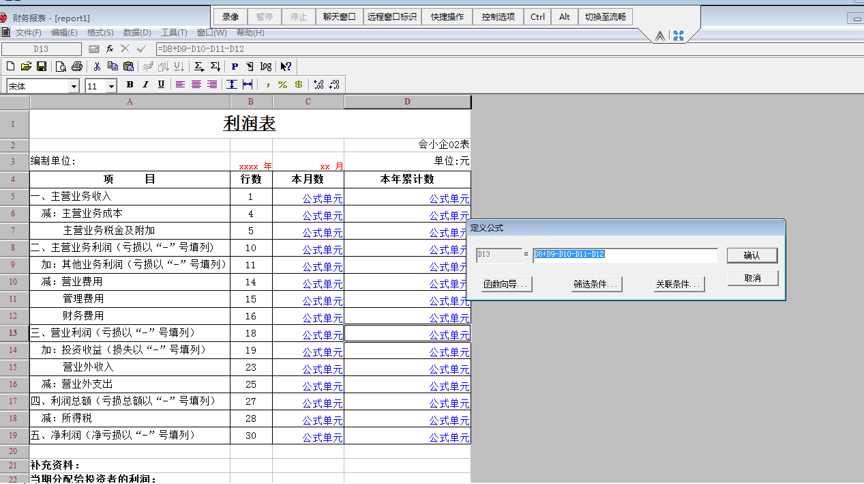
Task: Click the 关联条件... button
Action: tap(679, 284)
